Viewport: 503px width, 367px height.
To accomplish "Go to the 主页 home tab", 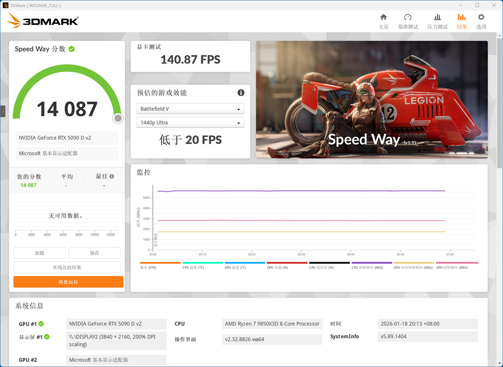I will [383, 22].
